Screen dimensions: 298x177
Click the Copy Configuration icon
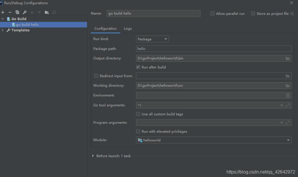tap(17, 12)
